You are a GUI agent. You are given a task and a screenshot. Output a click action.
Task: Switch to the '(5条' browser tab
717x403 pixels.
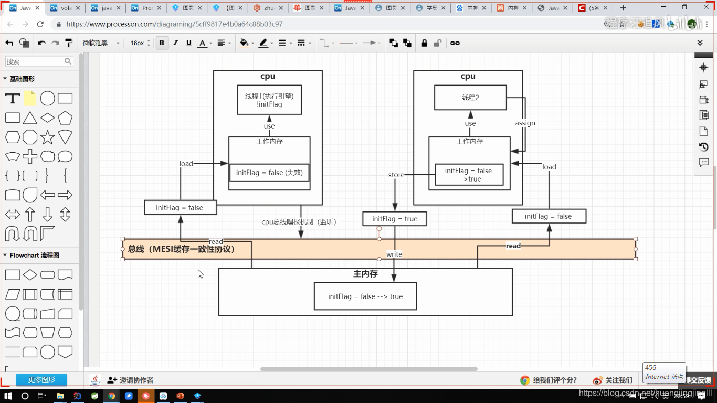593,8
